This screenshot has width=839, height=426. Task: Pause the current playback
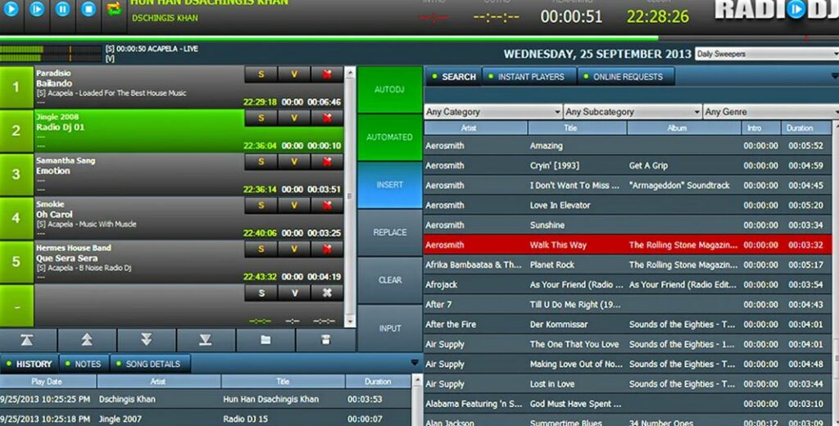coord(62,9)
